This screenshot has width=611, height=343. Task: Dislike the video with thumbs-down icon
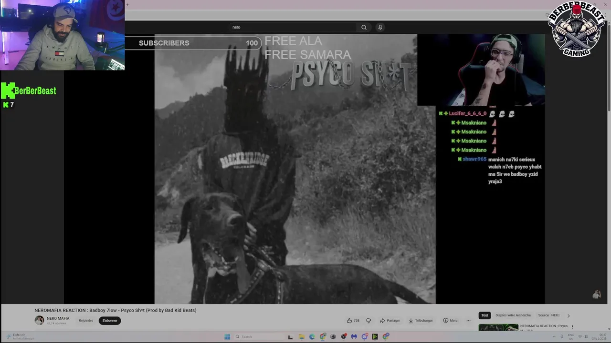(x=368, y=321)
